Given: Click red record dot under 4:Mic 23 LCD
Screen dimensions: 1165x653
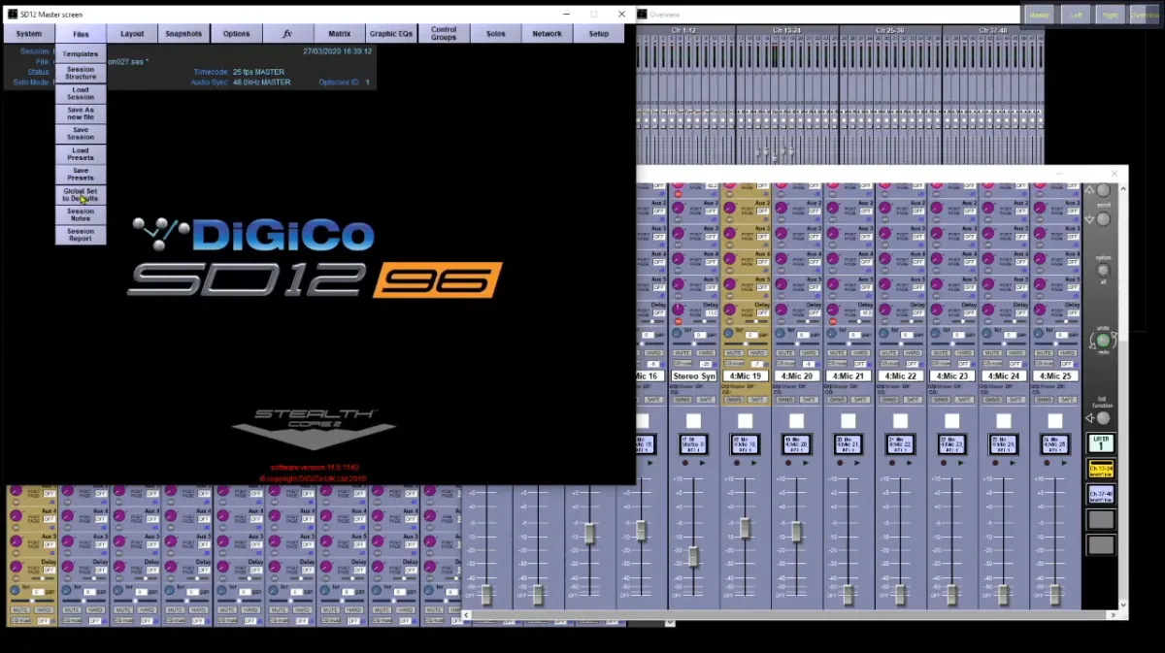Looking at the screenshot, I should pos(944,463).
